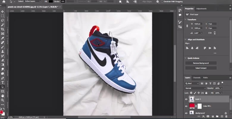Viewport: 232px width, 119px height.
Task: Click the Remove Background button
Action: tap(201, 63)
